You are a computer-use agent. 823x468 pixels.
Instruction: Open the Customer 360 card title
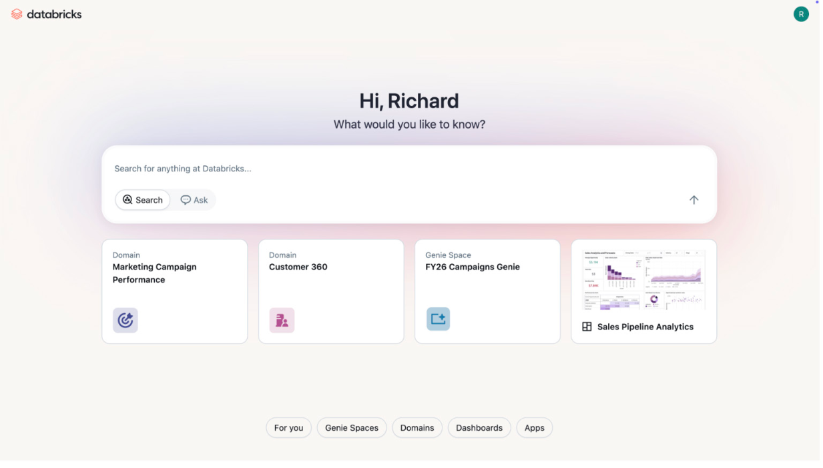point(298,267)
